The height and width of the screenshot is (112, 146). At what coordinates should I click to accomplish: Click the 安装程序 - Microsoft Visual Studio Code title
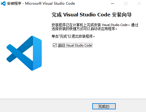(41, 4)
